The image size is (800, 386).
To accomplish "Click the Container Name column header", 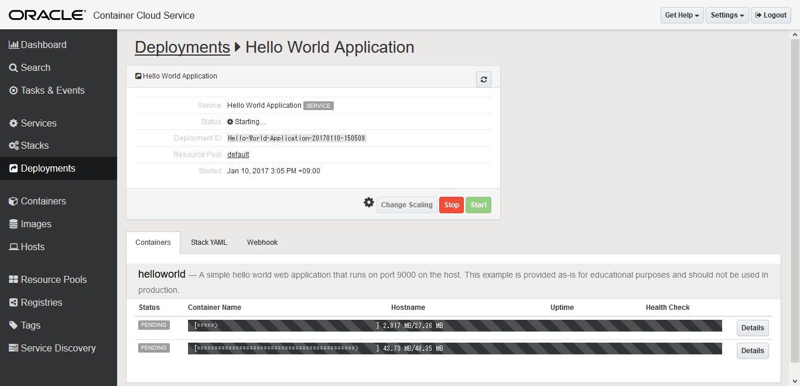I will click(214, 308).
